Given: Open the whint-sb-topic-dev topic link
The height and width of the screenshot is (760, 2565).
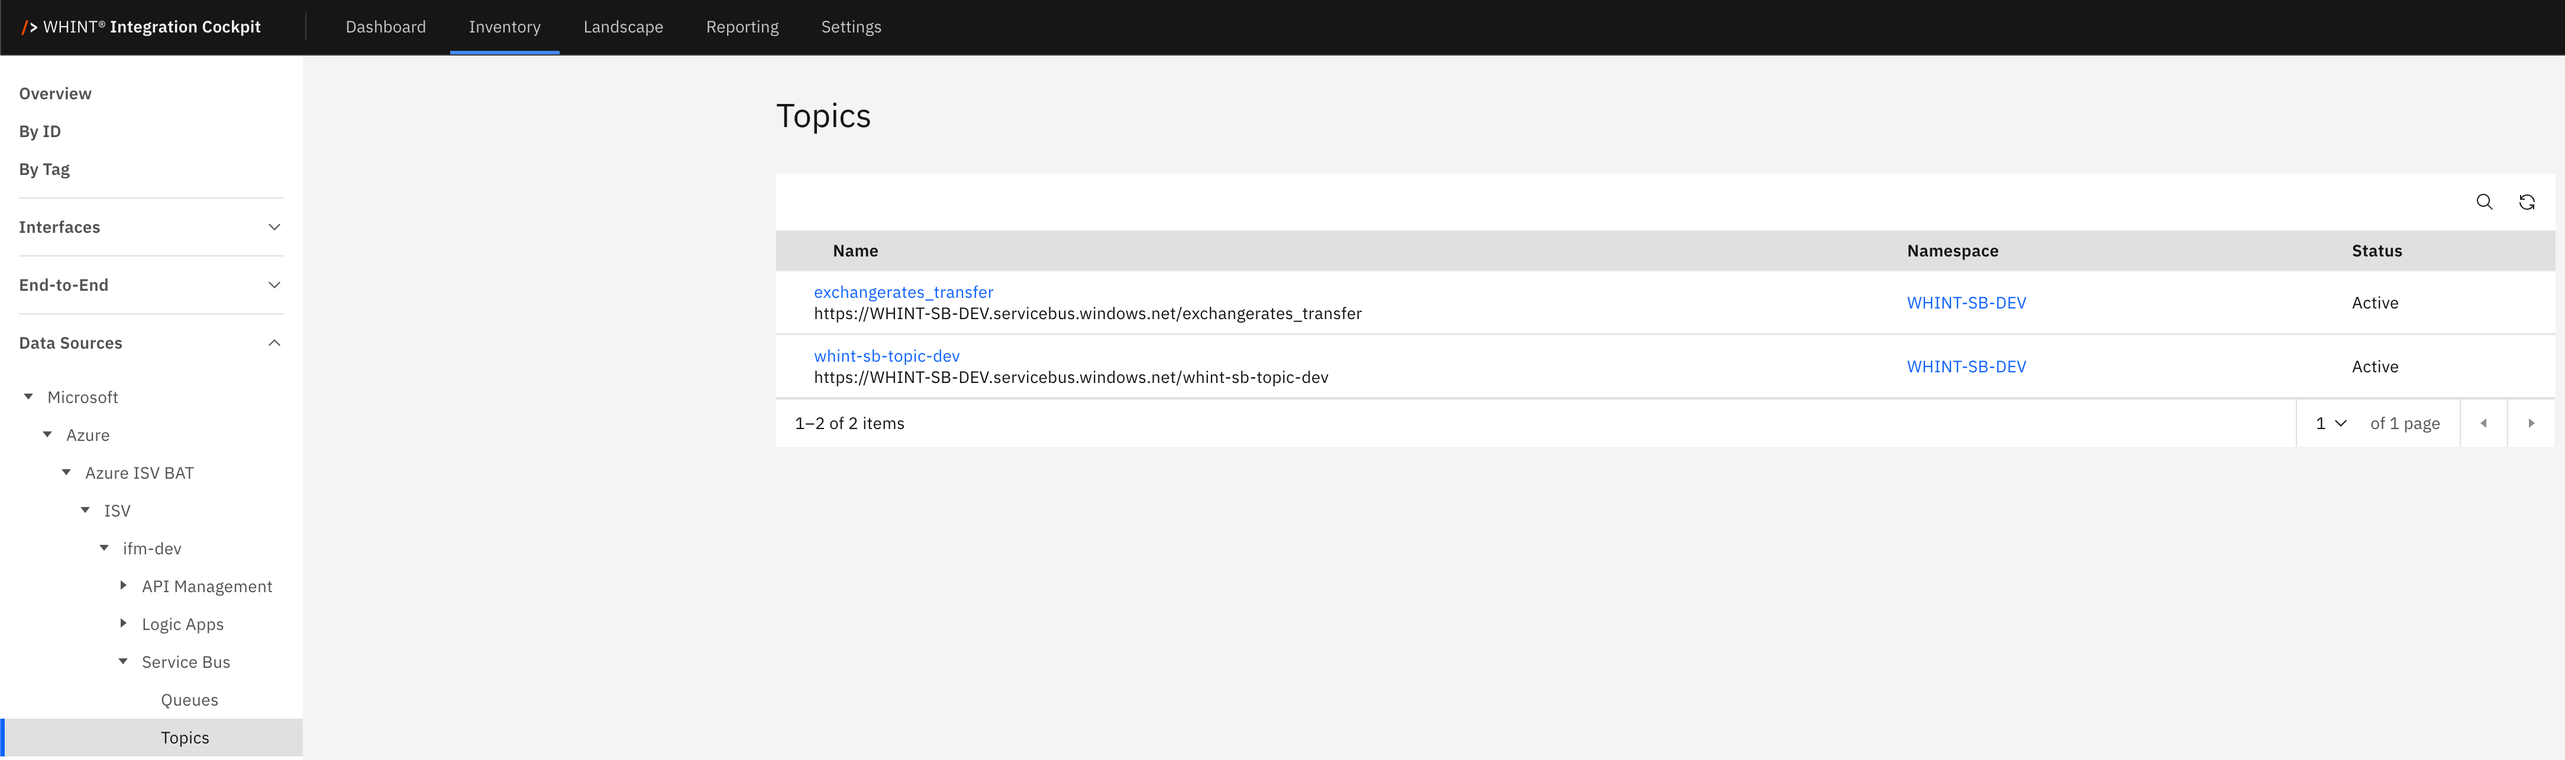Looking at the screenshot, I should 886,355.
